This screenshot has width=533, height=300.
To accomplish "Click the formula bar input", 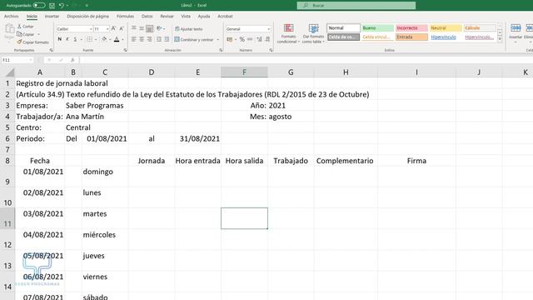I will pos(306,60).
